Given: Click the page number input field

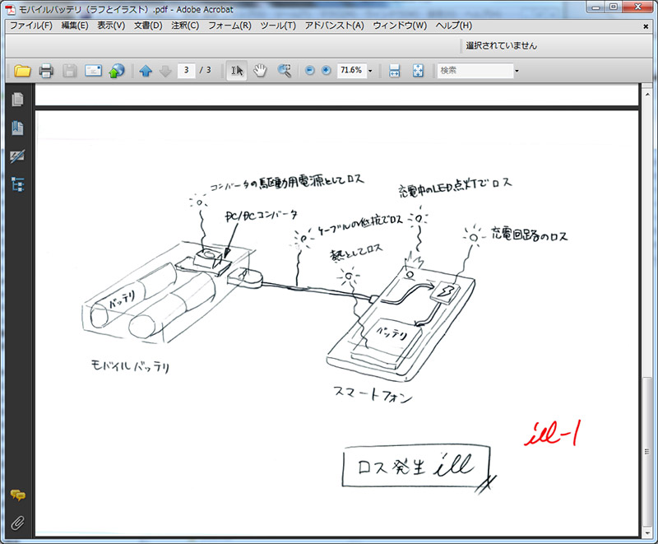Looking at the screenshot, I should 188,71.
